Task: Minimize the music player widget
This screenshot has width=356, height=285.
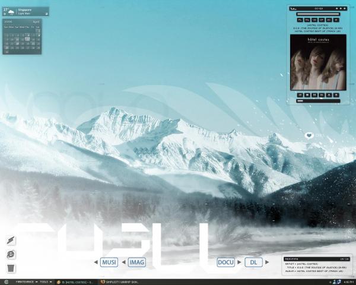Action: 337,9
